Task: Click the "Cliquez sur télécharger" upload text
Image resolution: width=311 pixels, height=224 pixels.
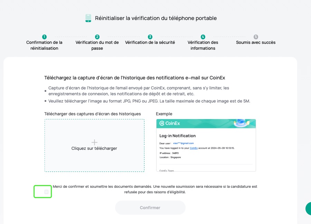Action: click(94, 148)
